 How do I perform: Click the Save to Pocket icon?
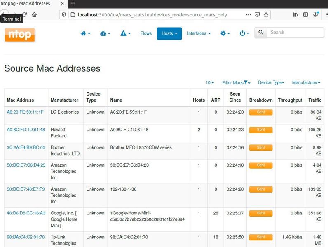[257, 15]
